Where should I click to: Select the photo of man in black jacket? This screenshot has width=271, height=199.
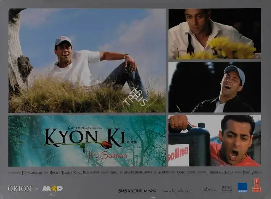point(215,87)
